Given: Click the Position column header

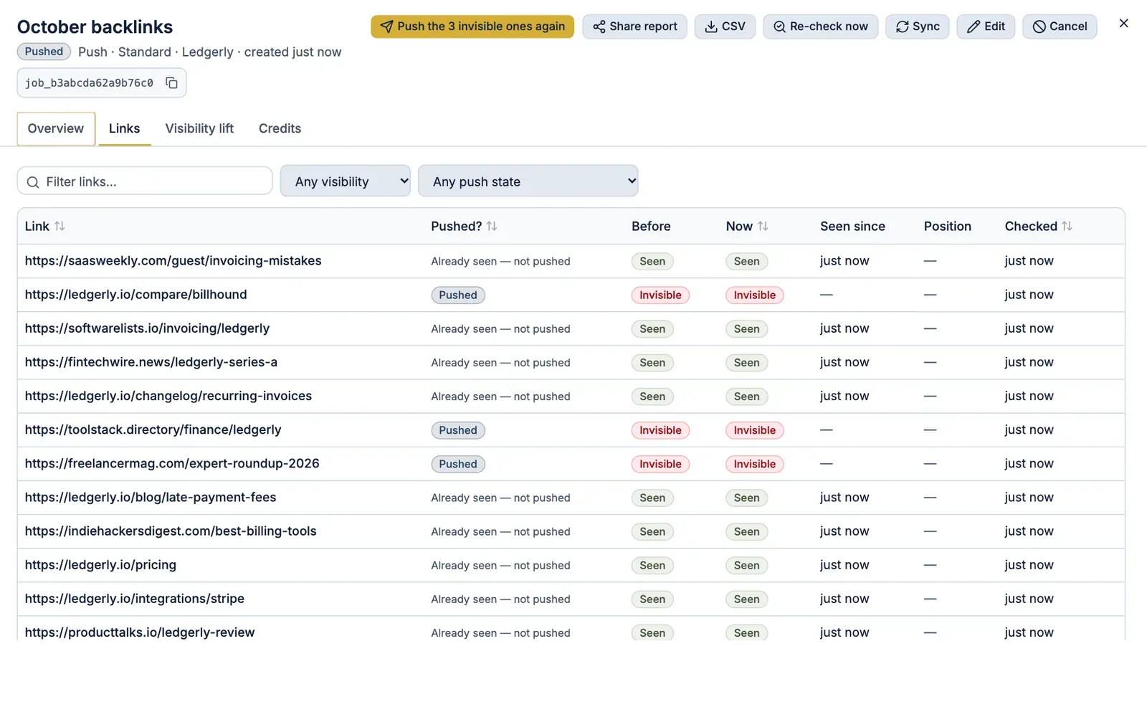Looking at the screenshot, I should click(x=947, y=227).
